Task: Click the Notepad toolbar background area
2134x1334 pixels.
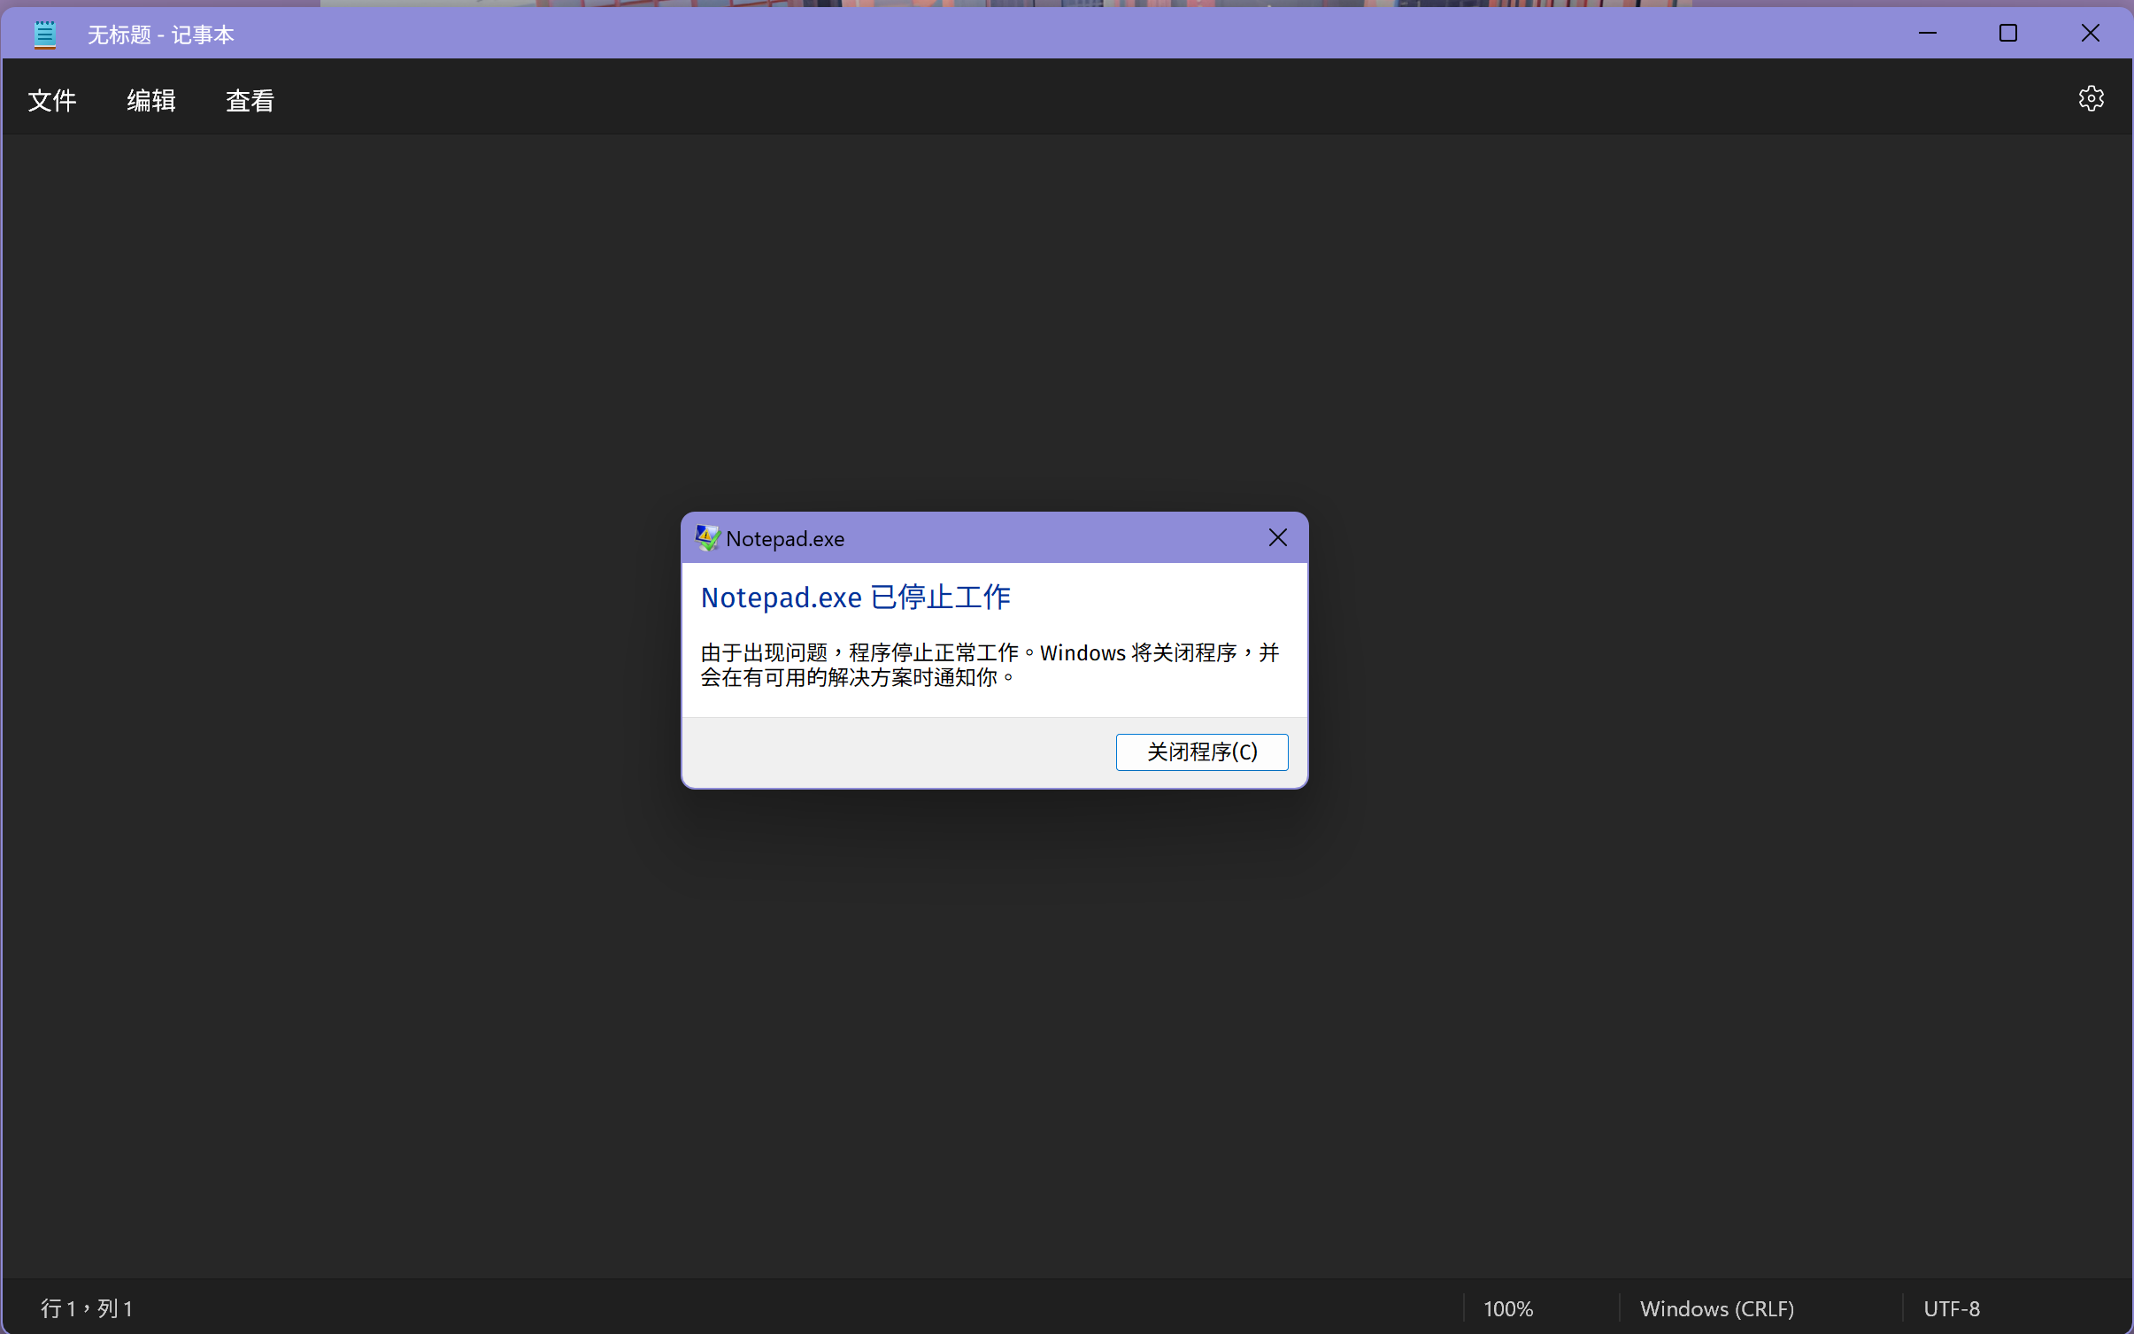Action: (x=708, y=98)
